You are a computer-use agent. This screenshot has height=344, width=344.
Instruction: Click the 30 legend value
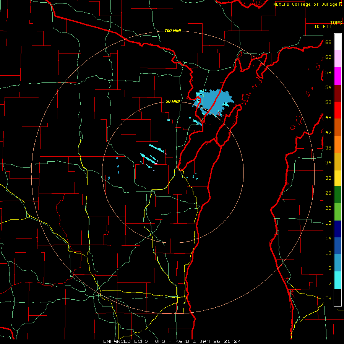[x=328, y=178]
